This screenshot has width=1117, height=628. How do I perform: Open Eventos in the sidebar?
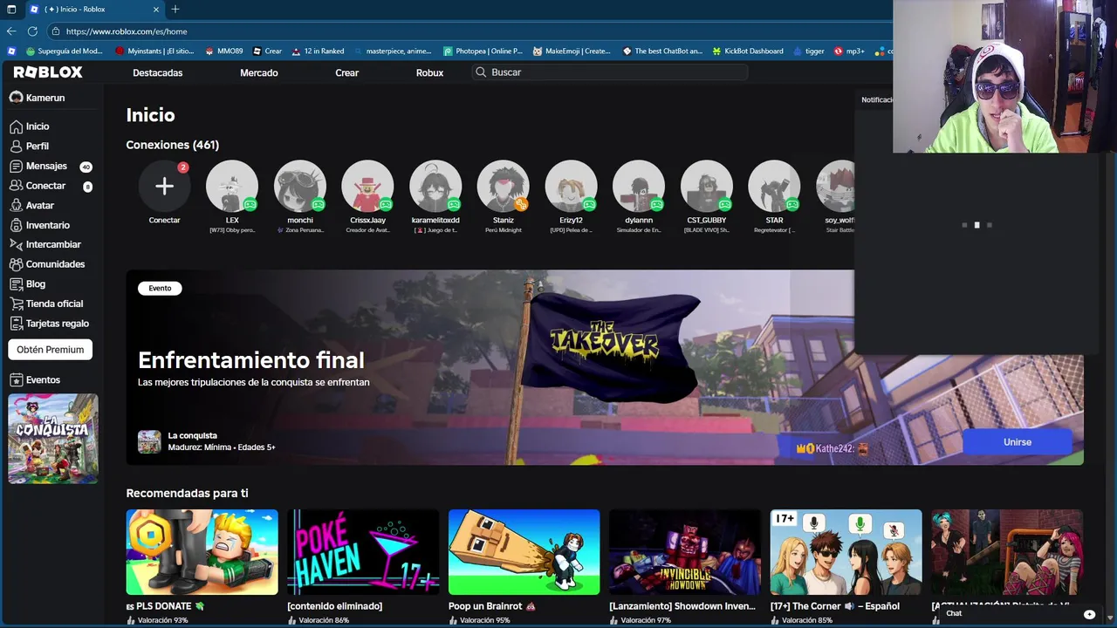(x=36, y=380)
